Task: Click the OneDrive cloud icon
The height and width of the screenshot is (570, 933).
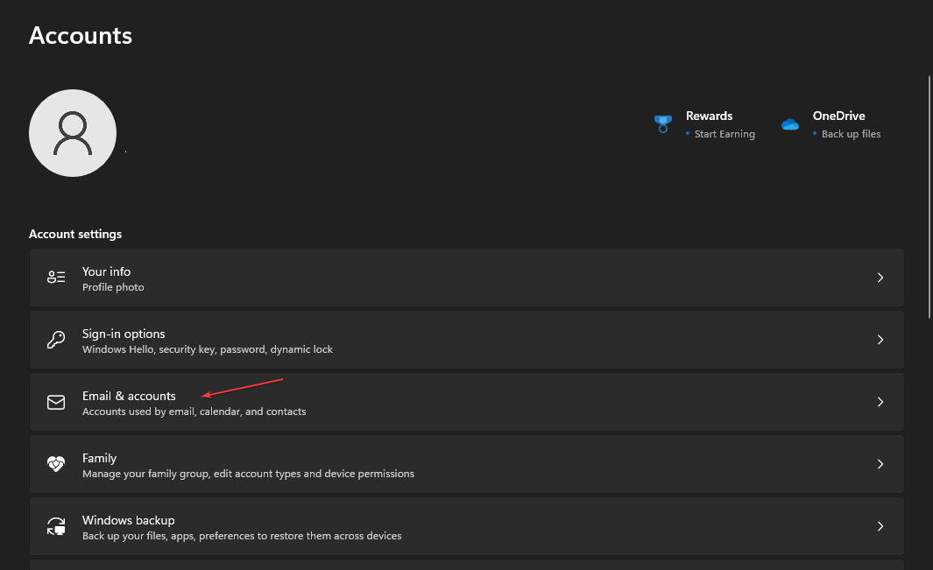Action: tap(790, 124)
